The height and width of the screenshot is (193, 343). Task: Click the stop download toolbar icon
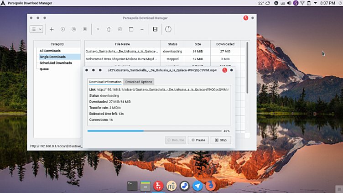coord(85,29)
